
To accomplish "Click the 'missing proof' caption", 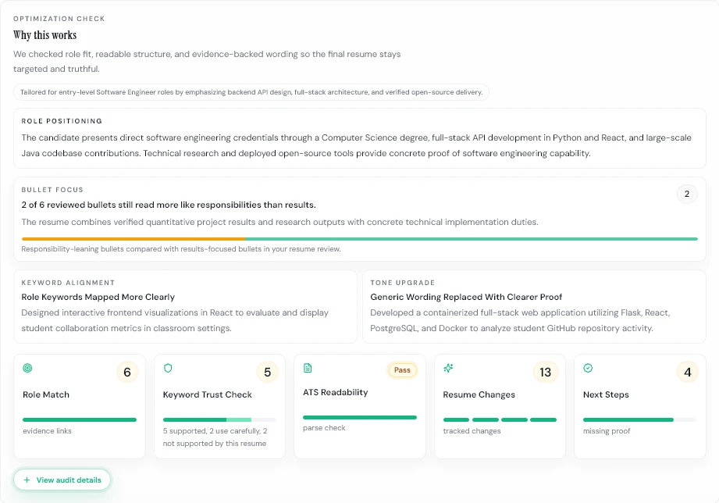I will [607, 431].
